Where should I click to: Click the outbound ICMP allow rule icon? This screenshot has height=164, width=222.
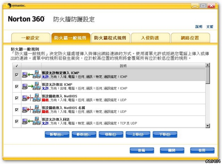31,86
